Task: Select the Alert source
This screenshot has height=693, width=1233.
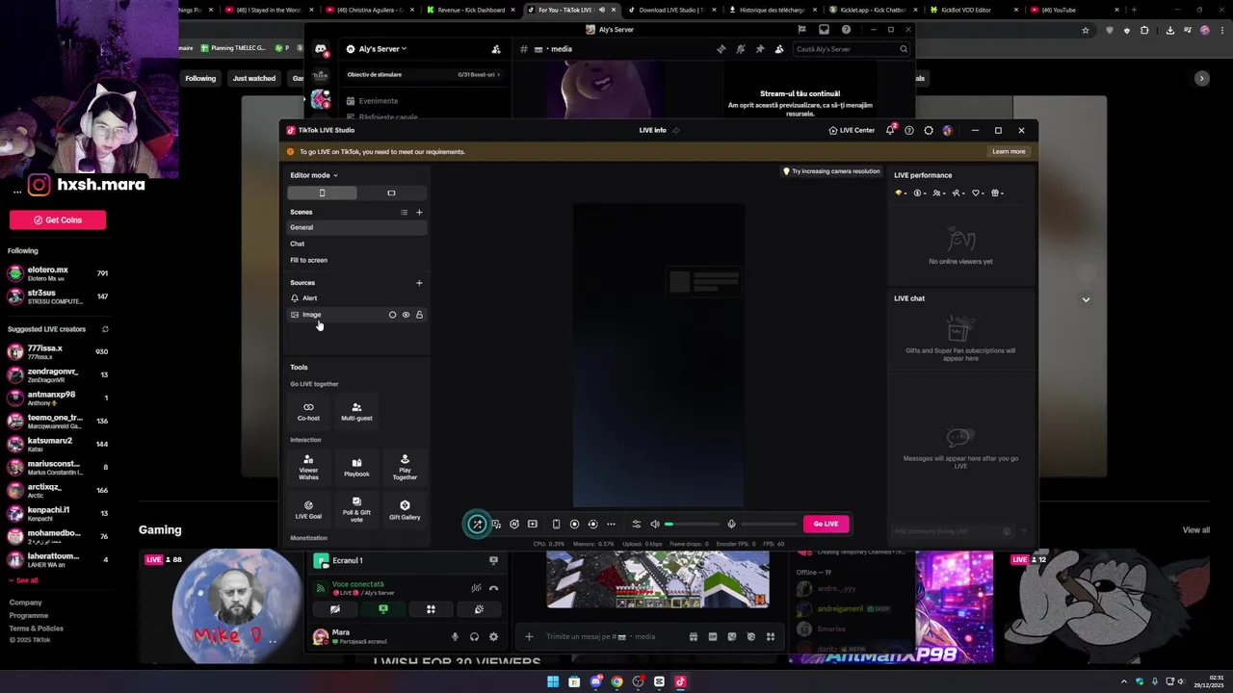Action: click(356, 298)
